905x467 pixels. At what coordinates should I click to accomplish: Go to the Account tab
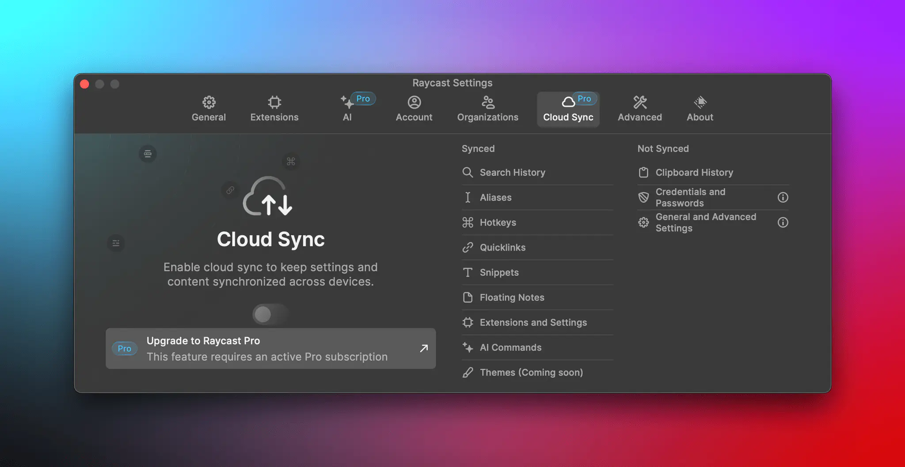[414, 109]
